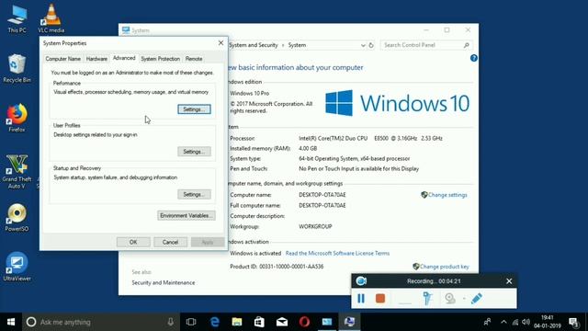The width and height of the screenshot is (588, 331).
Task: Open Grand Theft Auto V shortcut
Action: [x=17, y=172]
